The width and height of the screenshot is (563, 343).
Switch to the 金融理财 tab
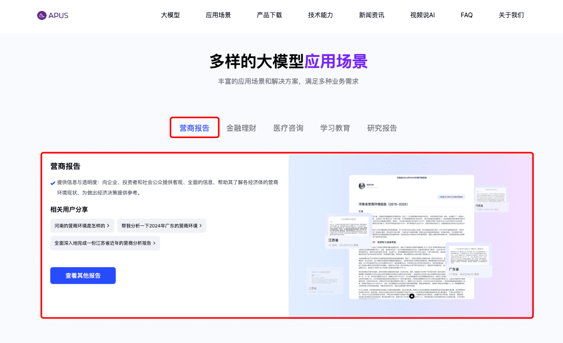[x=241, y=128]
